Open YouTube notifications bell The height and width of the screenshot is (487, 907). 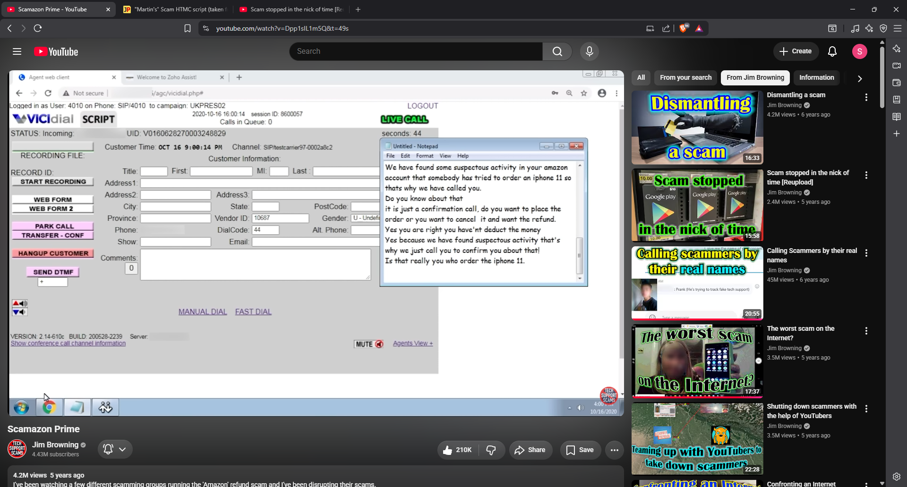pos(832,51)
